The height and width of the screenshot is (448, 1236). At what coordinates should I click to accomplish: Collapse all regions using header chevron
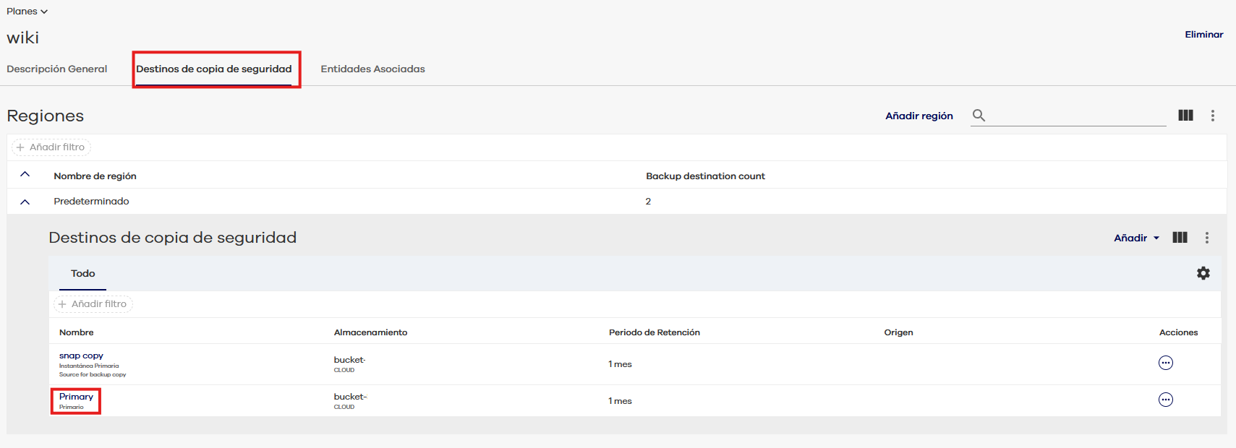[25, 175]
